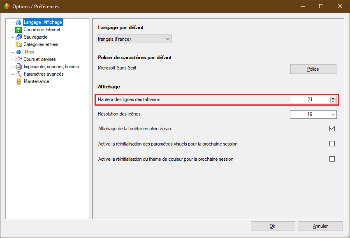
Task: Click the Titres globe icon
Action: click(x=19, y=52)
